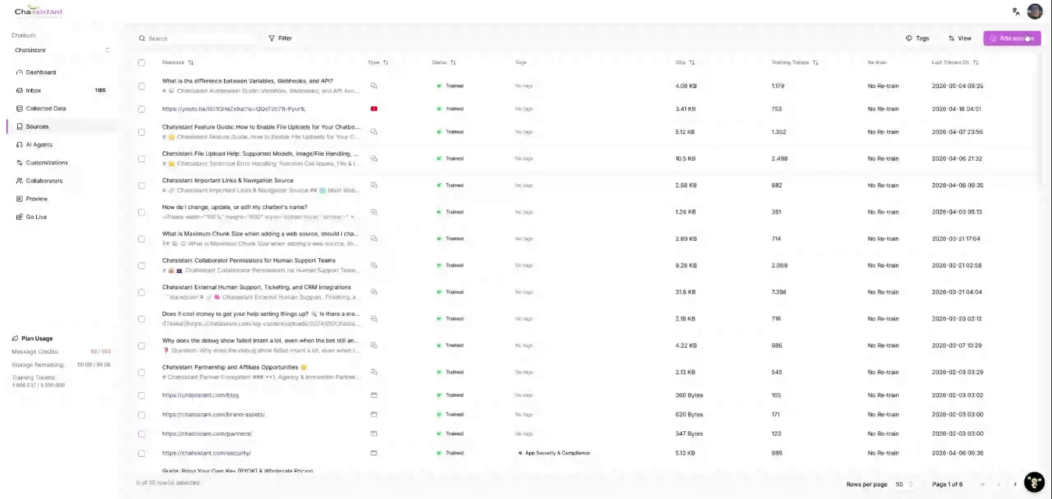Open the Chatsistant chatbot selector dropdown
This screenshot has width=1052, height=499.
pyautogui.click(x=62, y=50)
